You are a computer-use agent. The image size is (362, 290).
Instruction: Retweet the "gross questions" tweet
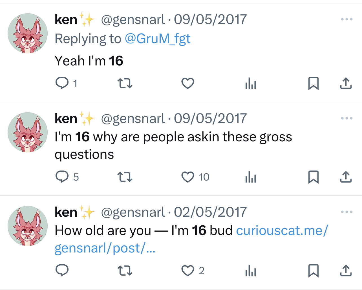tap(125, 177)
